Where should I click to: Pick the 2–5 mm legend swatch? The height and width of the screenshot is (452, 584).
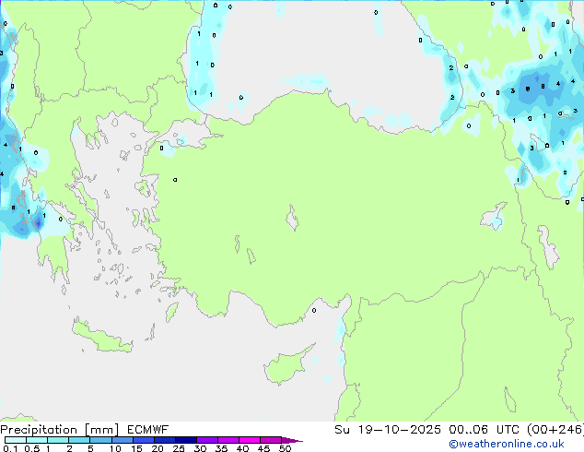point(79,440)
